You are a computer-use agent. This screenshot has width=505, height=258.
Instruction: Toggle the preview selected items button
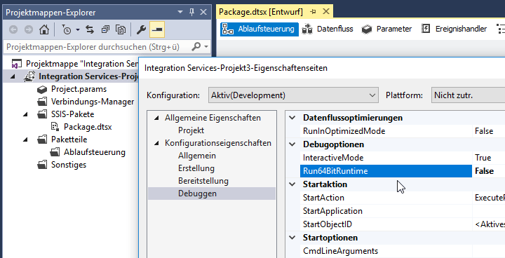click(157, 29)
